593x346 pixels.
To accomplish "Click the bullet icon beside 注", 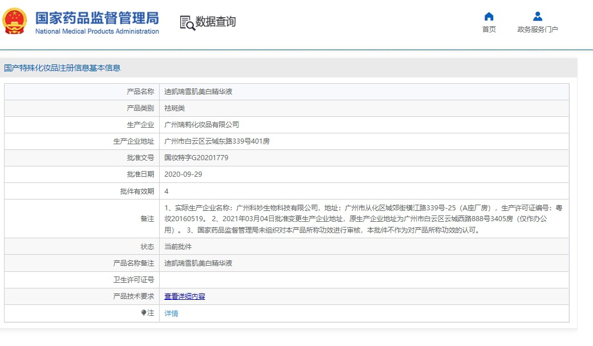I will (144, 313).
